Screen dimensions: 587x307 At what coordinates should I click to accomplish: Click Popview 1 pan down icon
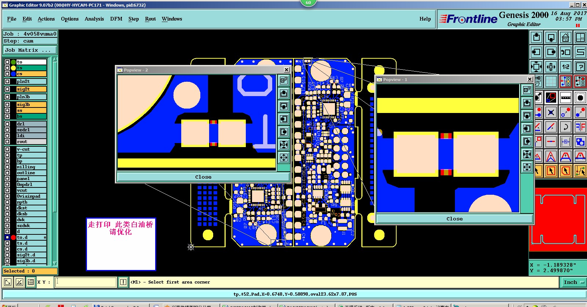pos(527,116)
